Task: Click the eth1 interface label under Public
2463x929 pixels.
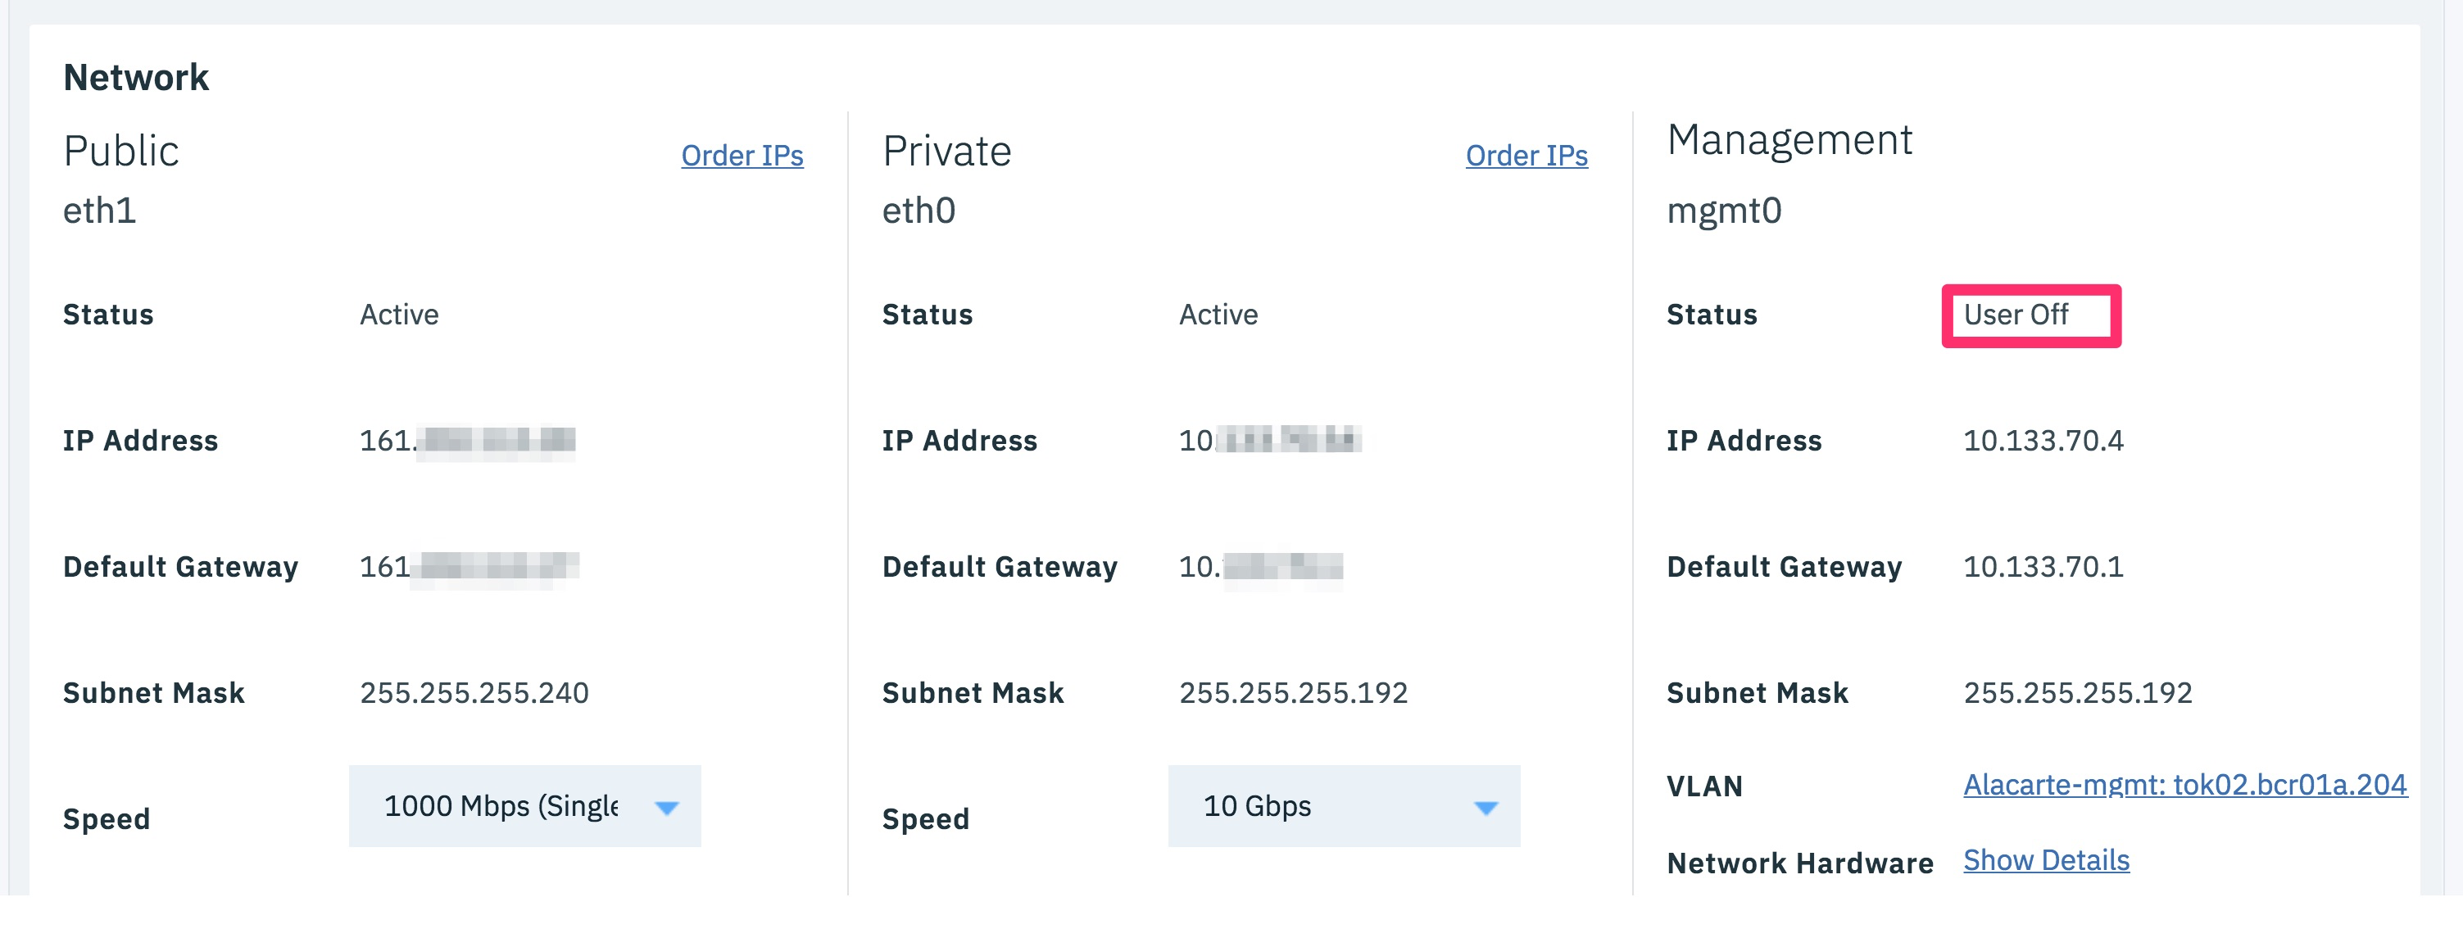Action: pyautogui.click(x=99, y=211)
